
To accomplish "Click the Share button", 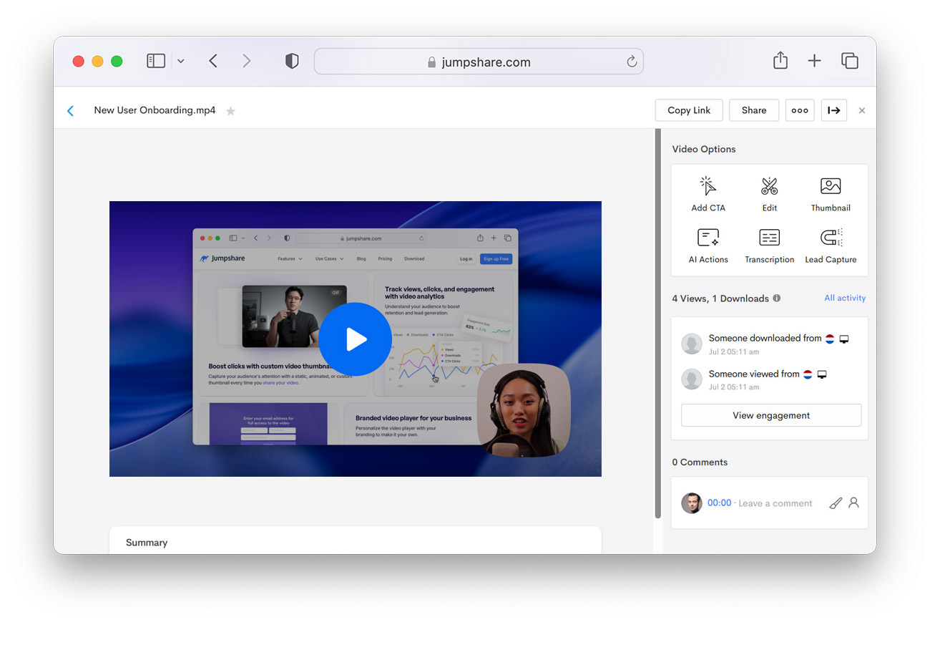I will (754, 110).
